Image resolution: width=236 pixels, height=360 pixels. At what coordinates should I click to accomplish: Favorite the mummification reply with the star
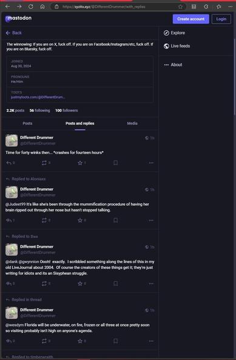[x=80, y=220]
